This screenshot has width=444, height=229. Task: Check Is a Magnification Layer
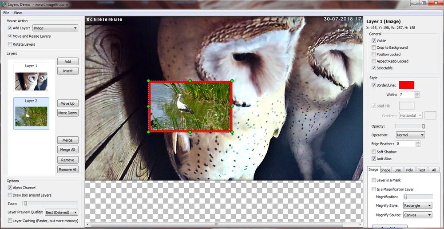374,189
